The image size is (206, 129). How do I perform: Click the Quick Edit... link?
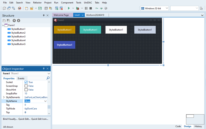coord(24,119)
